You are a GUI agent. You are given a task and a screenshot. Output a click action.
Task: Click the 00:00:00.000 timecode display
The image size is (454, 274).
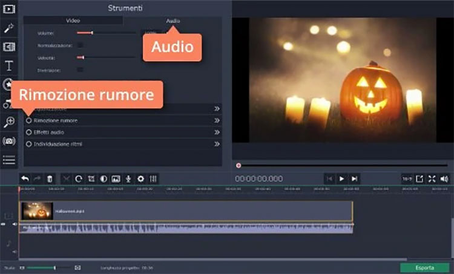pyautogui.click(x=259, y=179)
